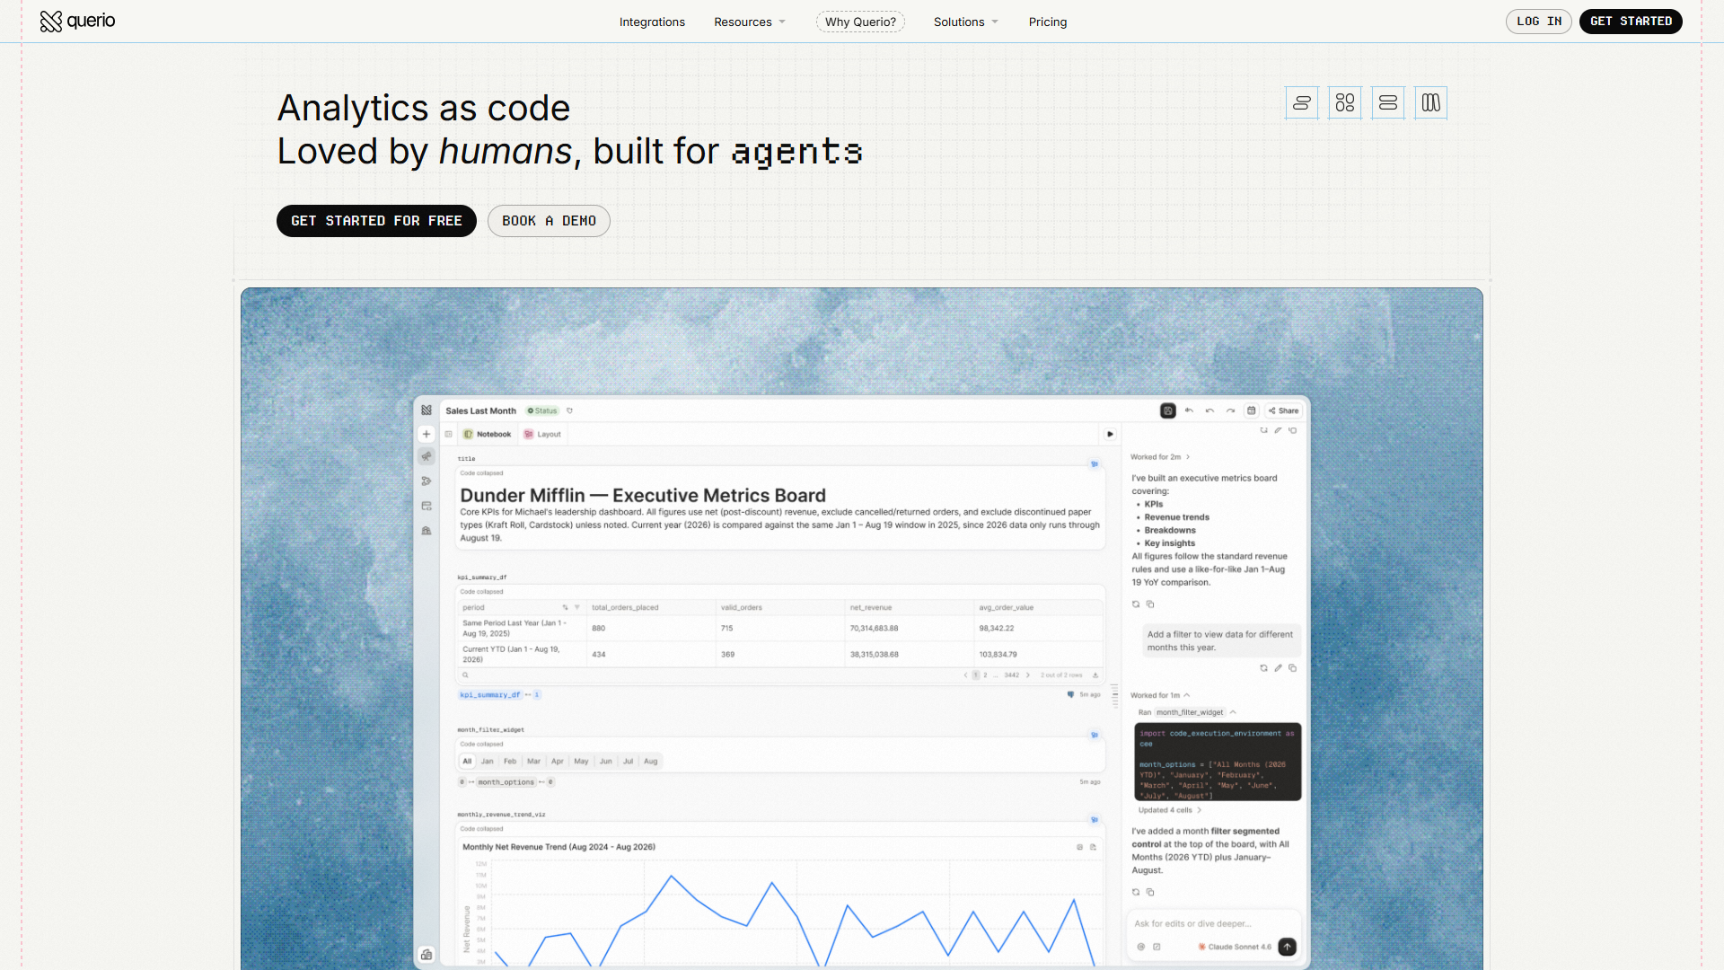
Task: Expand the 'Worked for 2m' details
Action: tap(1160, 457)
